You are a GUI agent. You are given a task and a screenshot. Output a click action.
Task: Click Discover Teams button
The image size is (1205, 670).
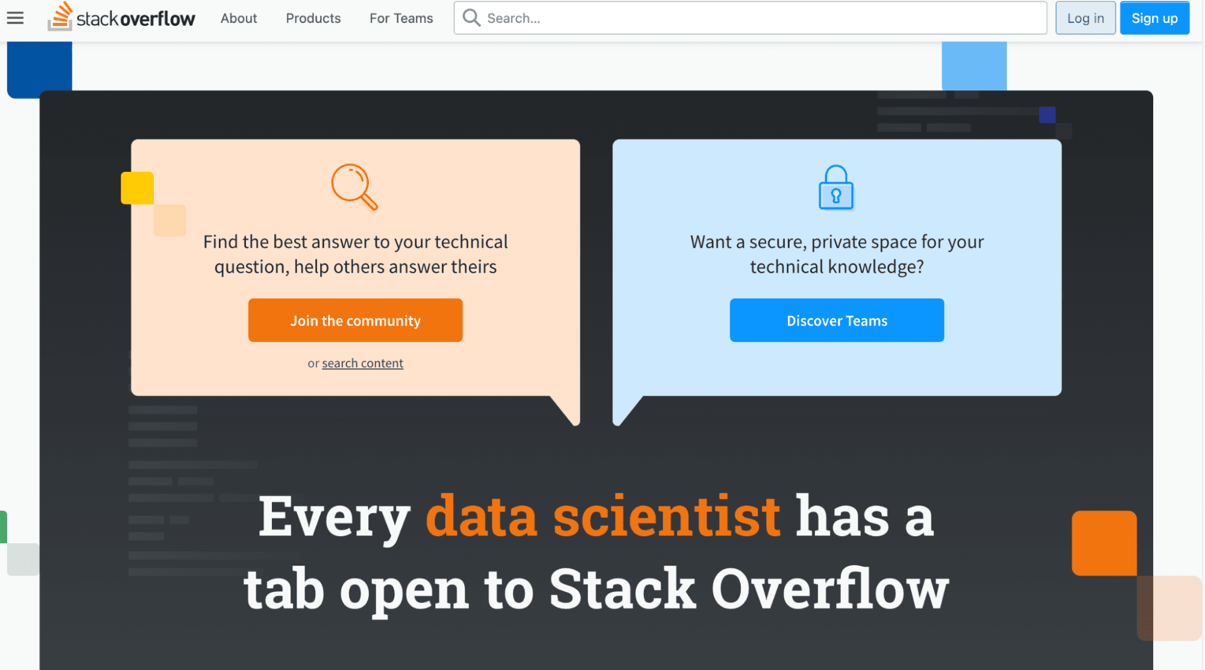[x=837, y=320]
